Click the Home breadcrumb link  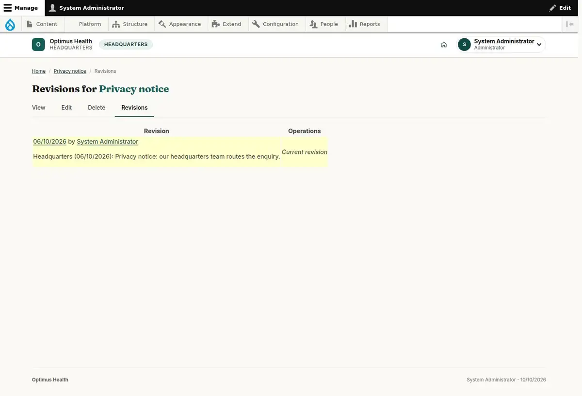[39, 71]
